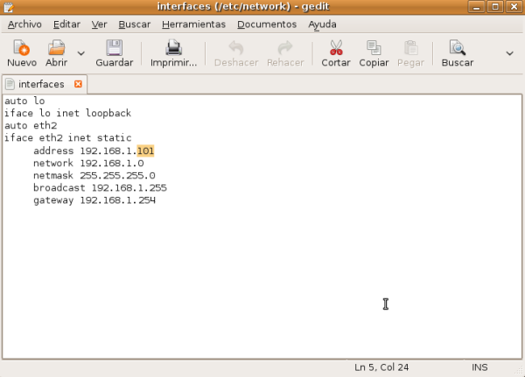Click the Cortar scissors icon
Screen dimensions: 525x377
(x=335, y=48)
